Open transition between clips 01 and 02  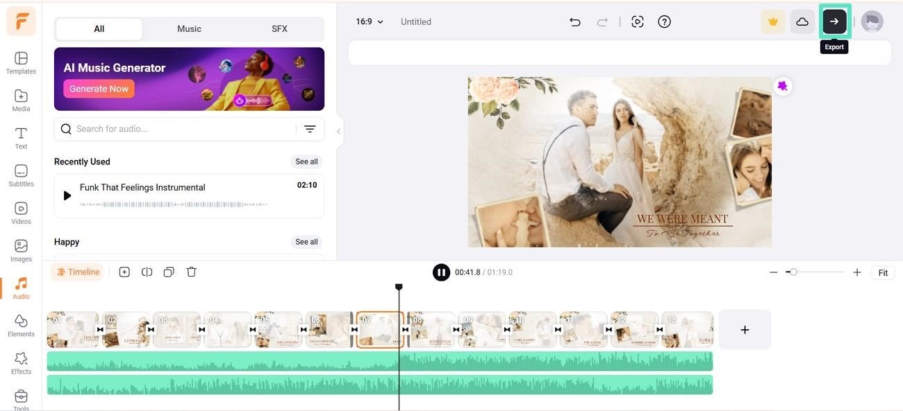point(100,330)
